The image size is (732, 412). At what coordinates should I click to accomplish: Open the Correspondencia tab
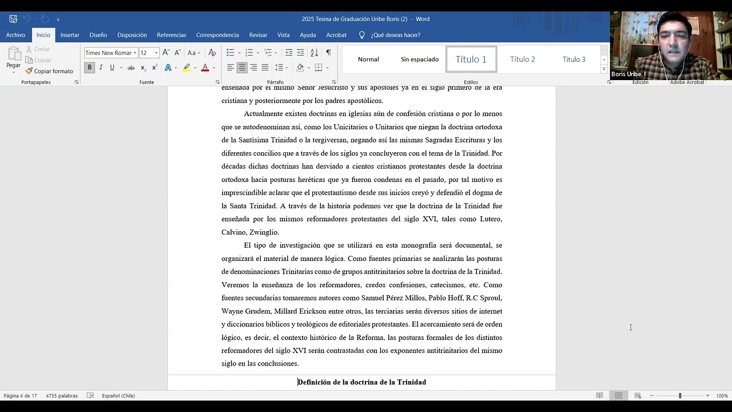[217, 35]
